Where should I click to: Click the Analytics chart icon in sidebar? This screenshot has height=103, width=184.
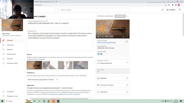pyautogui.click(x=3, y=45)
